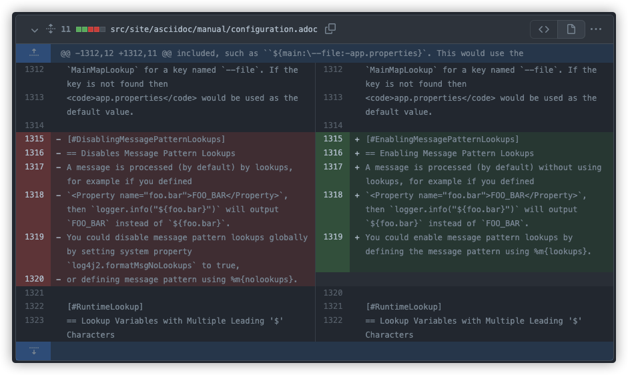Click the minus marker on DisablingMessagePatternLookups line
Screen dimensions: 628x375
point(59,139)
